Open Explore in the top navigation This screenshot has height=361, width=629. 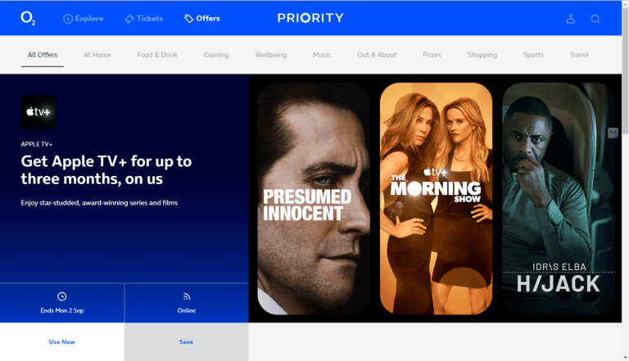point(83,19)
